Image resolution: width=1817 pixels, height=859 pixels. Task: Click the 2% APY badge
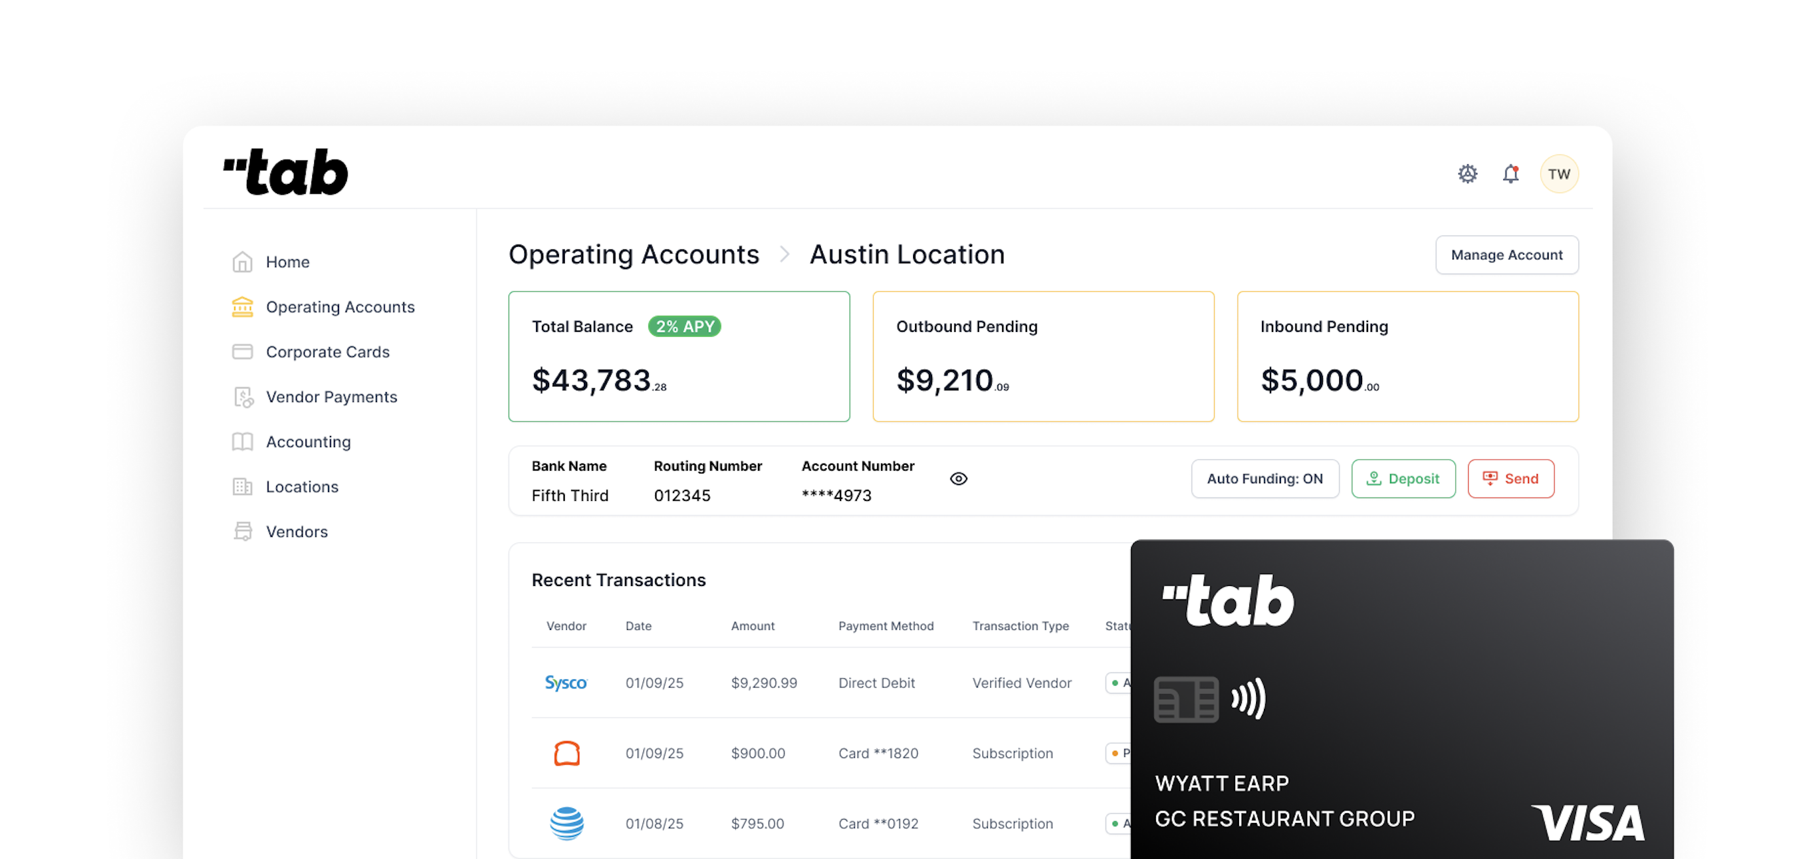point(684,327)
